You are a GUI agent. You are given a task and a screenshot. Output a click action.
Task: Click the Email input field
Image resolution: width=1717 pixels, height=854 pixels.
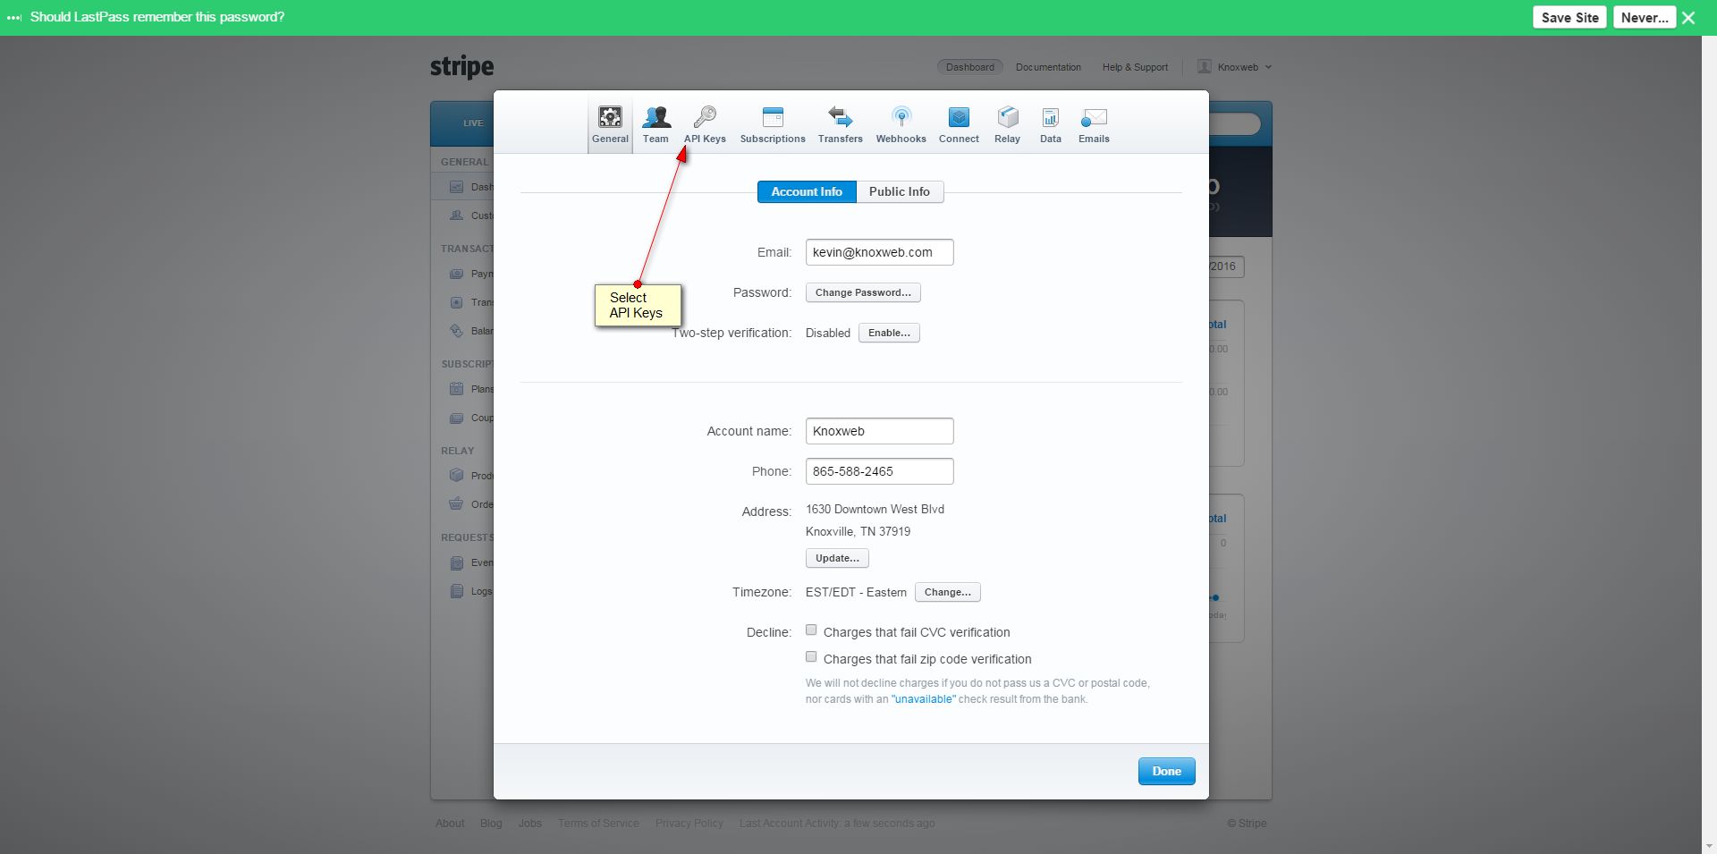879,252
